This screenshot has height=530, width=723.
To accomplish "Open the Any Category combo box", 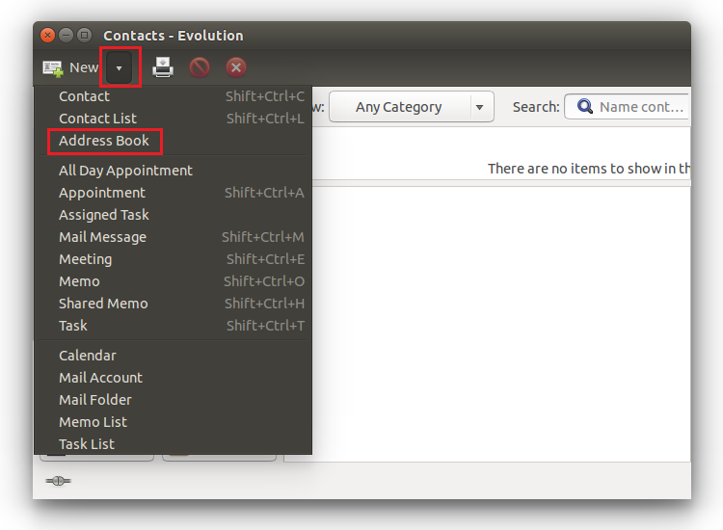I will [412, 107].
